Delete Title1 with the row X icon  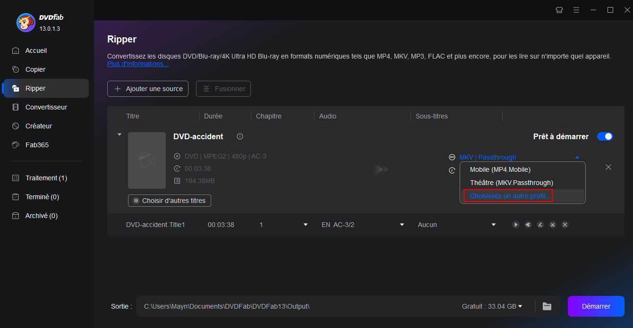(x=565, y=225)
